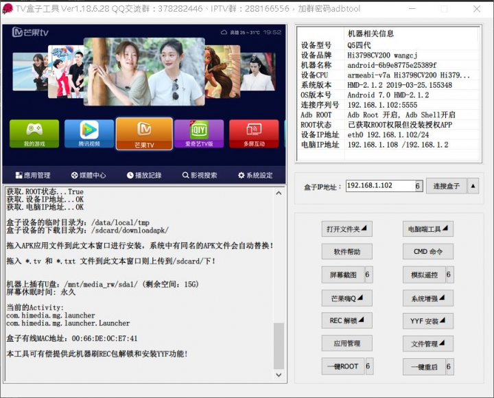
Task: Select the white-robed character poster
Action: tap(258, 71)
